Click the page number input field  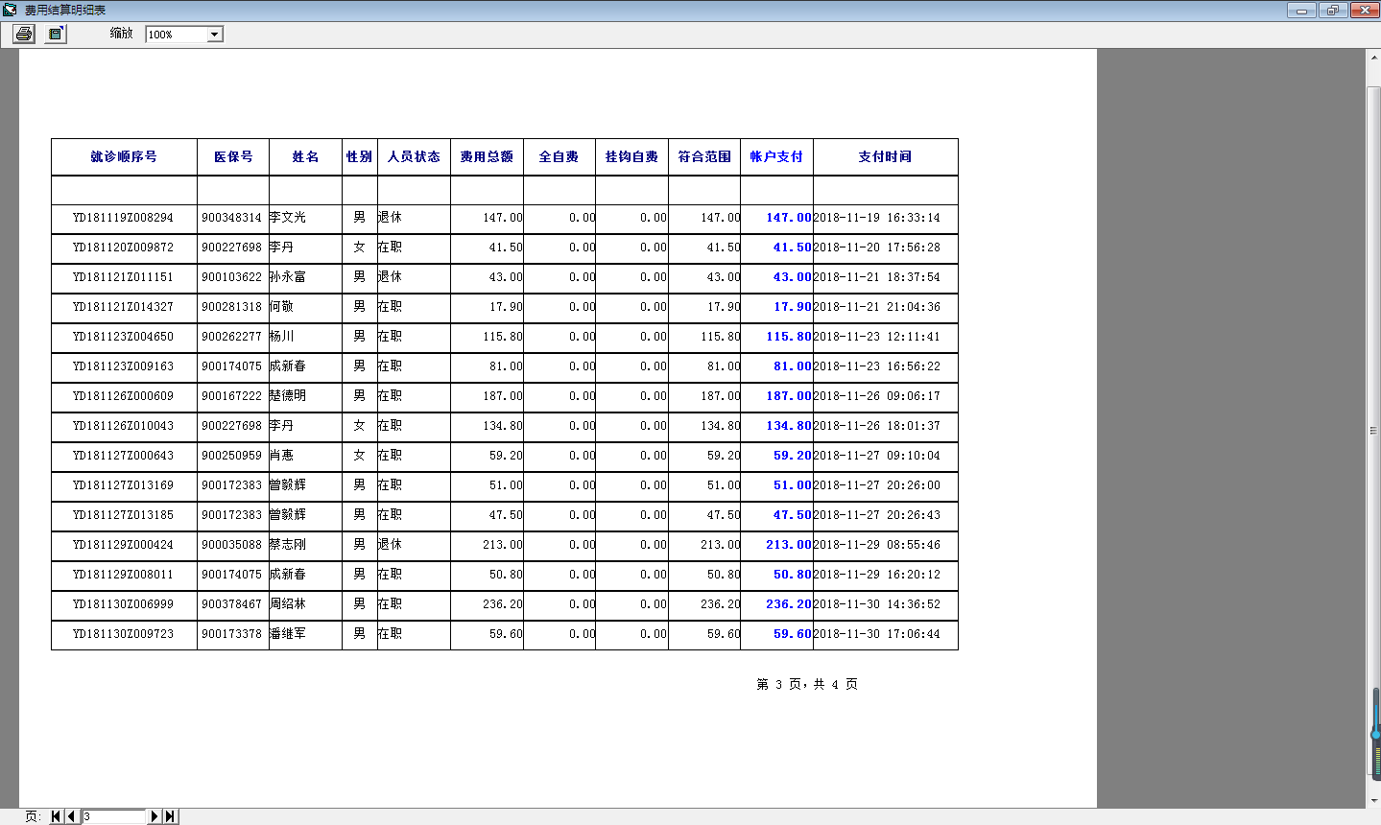113,816
